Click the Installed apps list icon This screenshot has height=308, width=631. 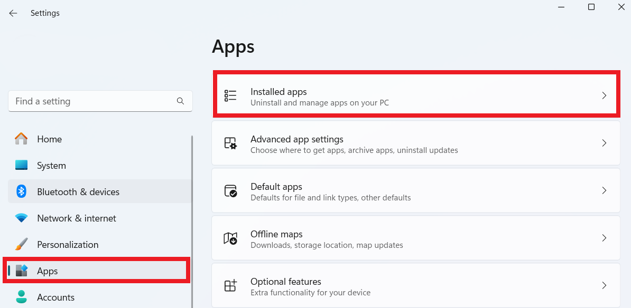(x=230, y=95)
